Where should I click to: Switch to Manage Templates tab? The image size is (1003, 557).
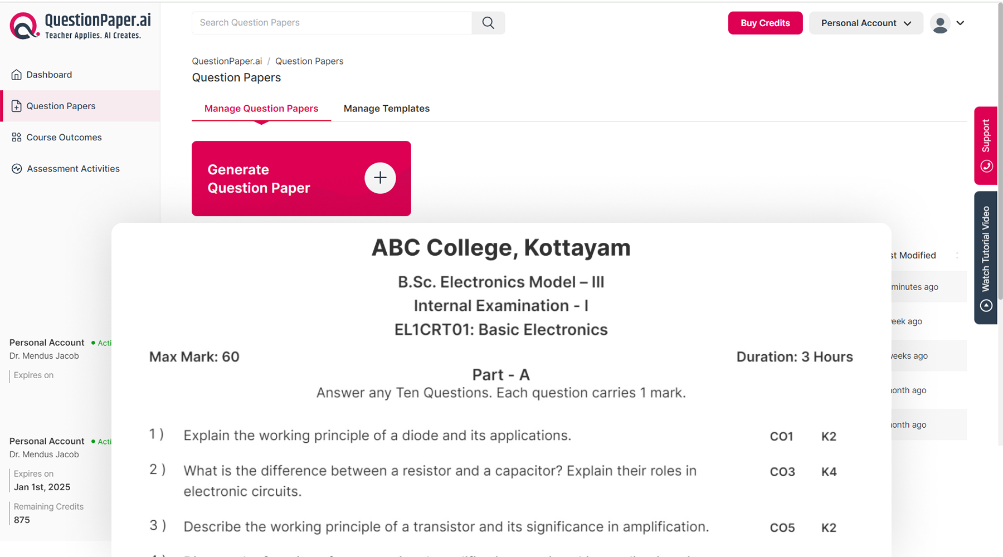click(386, 109)
